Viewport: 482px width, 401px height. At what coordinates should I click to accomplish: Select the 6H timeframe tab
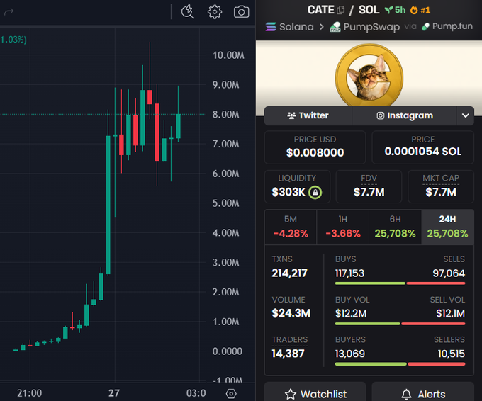(395, 227)
